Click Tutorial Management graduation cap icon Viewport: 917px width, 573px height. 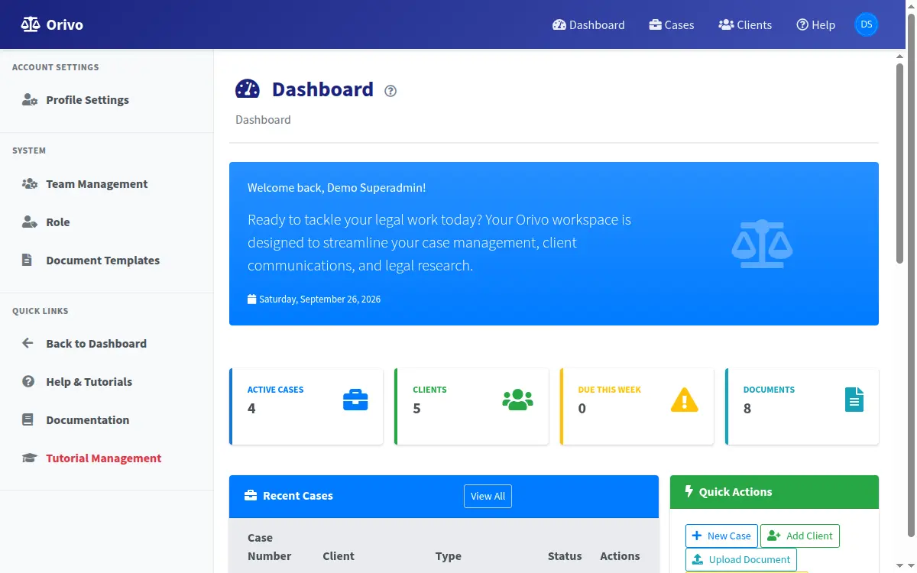click(30, 458)
